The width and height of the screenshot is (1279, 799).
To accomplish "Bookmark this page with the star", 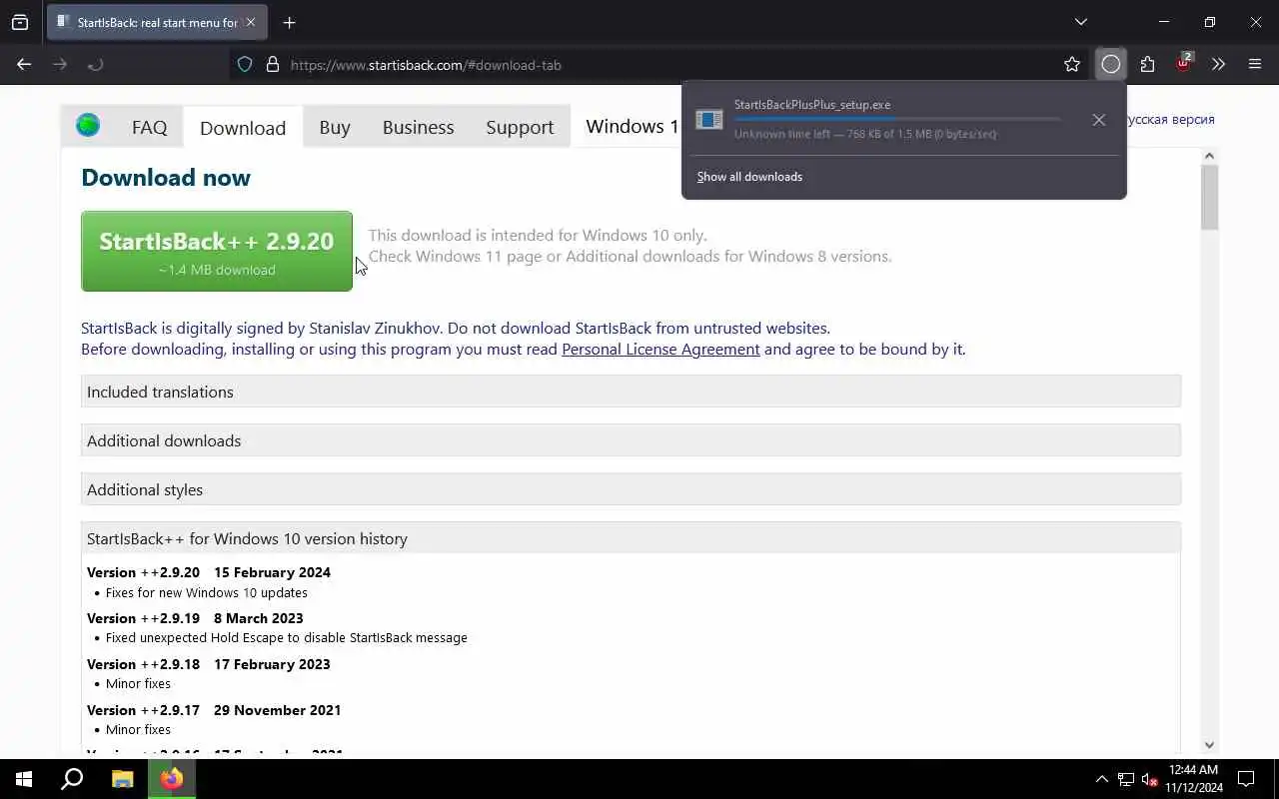I will (1072, 64).
